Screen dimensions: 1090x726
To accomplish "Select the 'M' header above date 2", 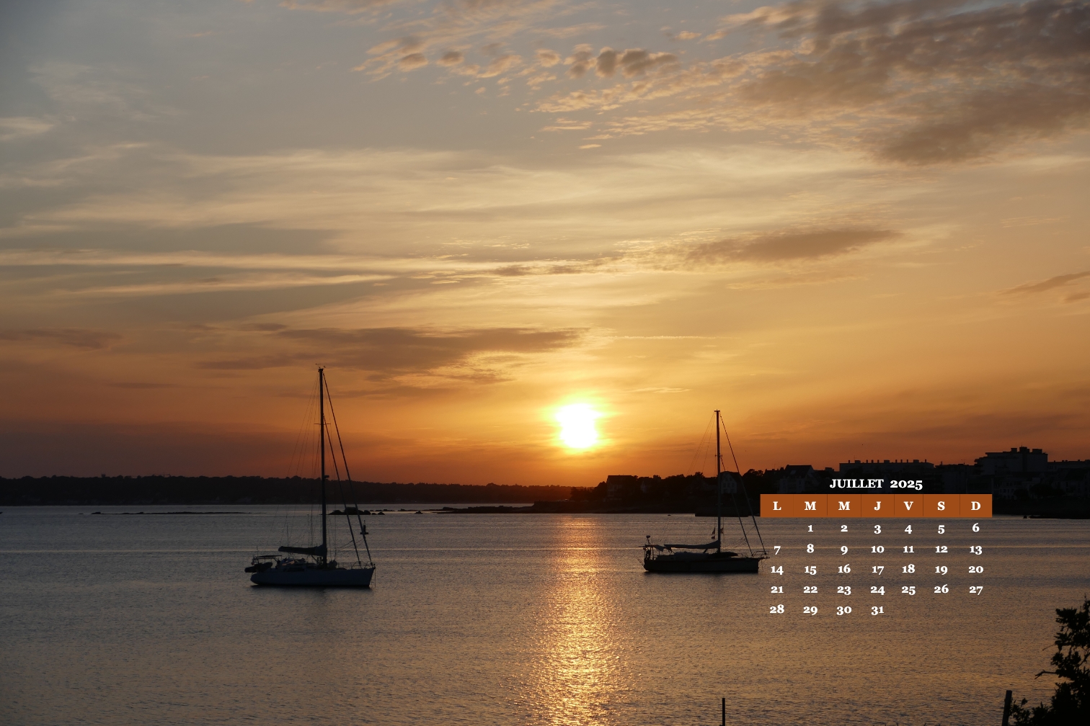I will [843, 506].
